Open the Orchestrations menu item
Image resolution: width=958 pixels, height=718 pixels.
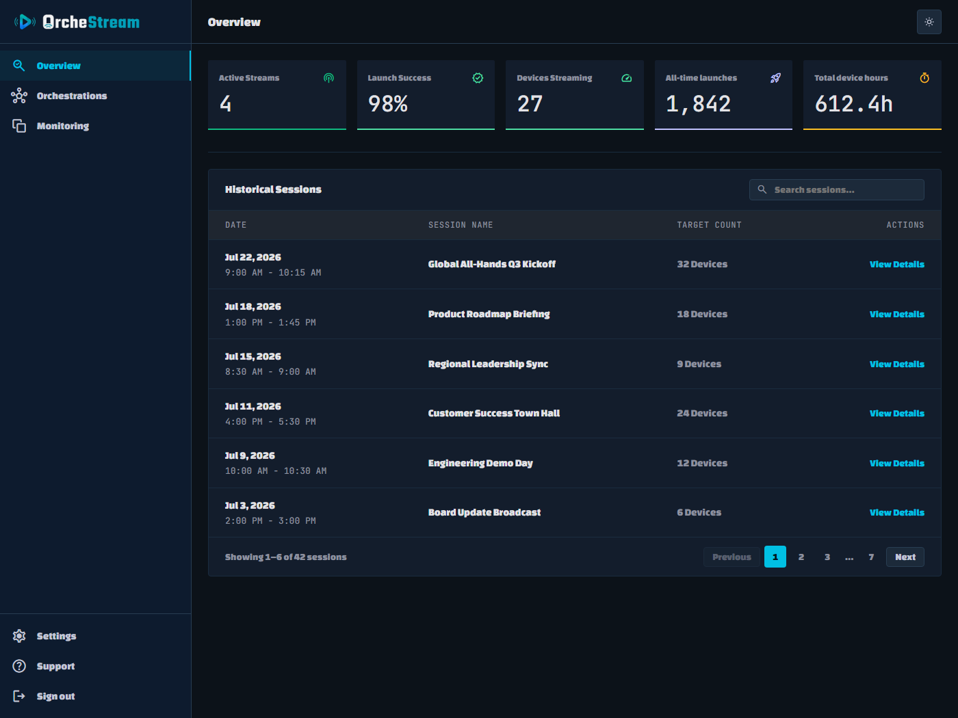pyautogui.click(x=95, y=96)
